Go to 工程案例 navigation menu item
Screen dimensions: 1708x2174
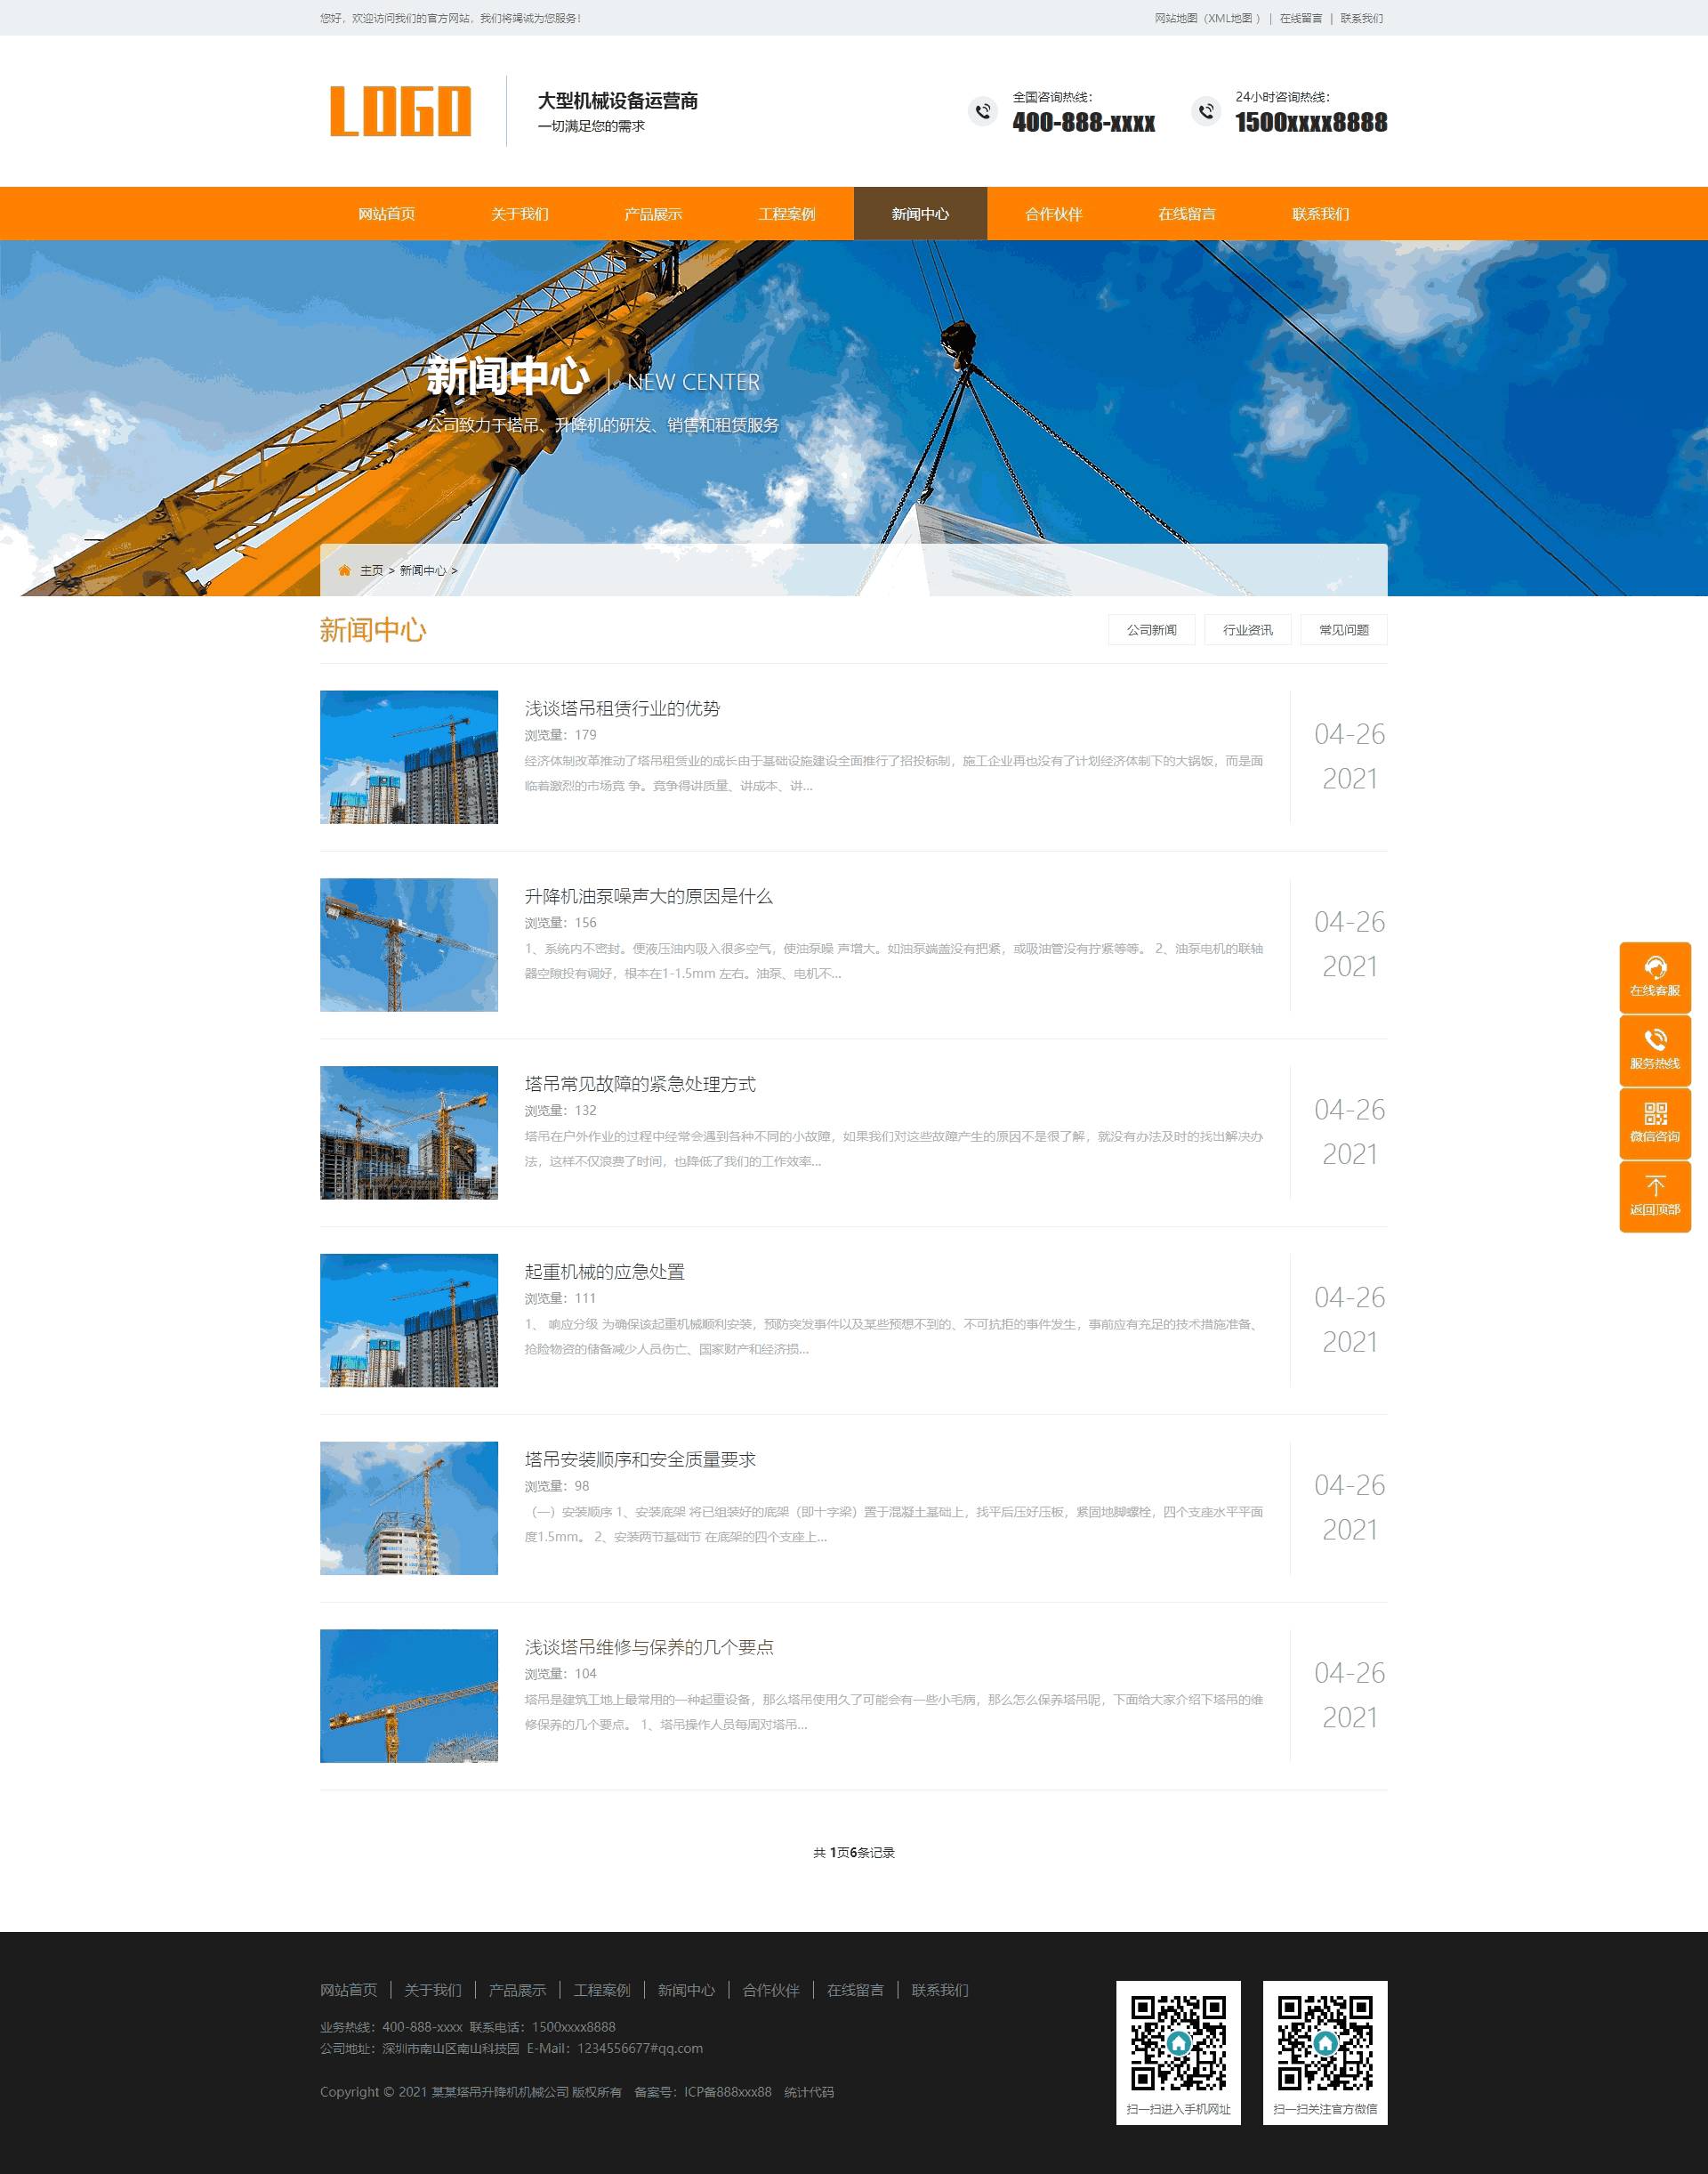(787, 214)
